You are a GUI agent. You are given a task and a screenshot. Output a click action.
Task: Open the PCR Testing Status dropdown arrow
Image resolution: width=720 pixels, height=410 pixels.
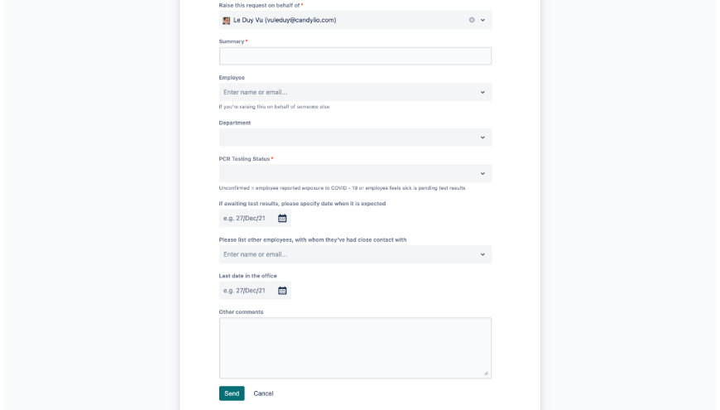(482, 174)
